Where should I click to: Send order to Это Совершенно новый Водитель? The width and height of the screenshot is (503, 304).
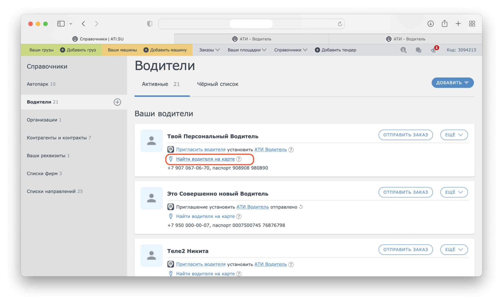[406, 192]
